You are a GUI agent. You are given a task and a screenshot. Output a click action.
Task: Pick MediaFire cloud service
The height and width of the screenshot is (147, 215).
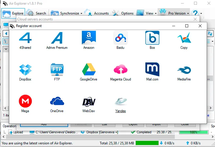pos(184,70)
